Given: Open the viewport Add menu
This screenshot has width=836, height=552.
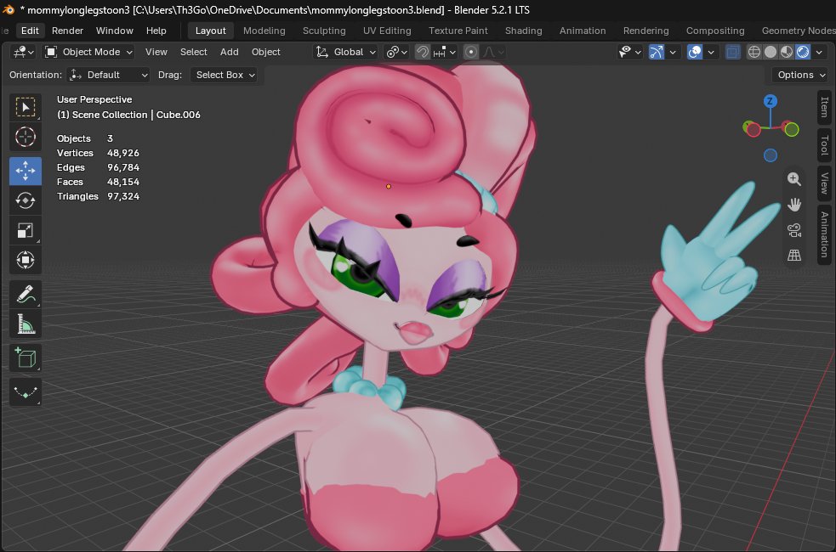Looking at the screenshot, I should coord(230,52).
